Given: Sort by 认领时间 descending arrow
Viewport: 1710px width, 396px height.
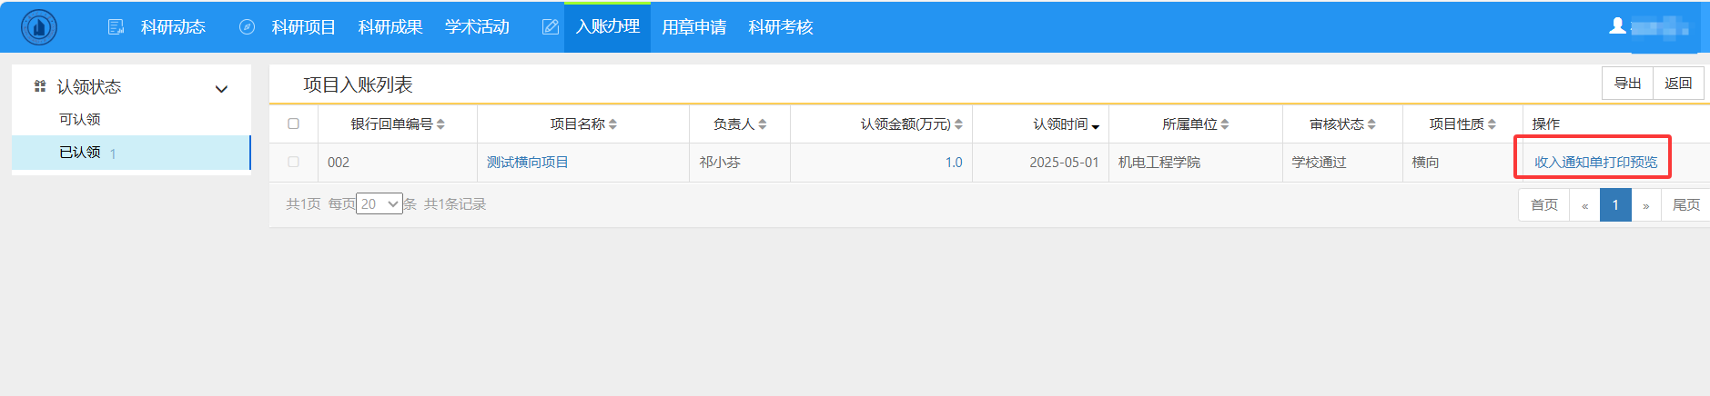Looking at the screenshot, I should pos(1095,126).
